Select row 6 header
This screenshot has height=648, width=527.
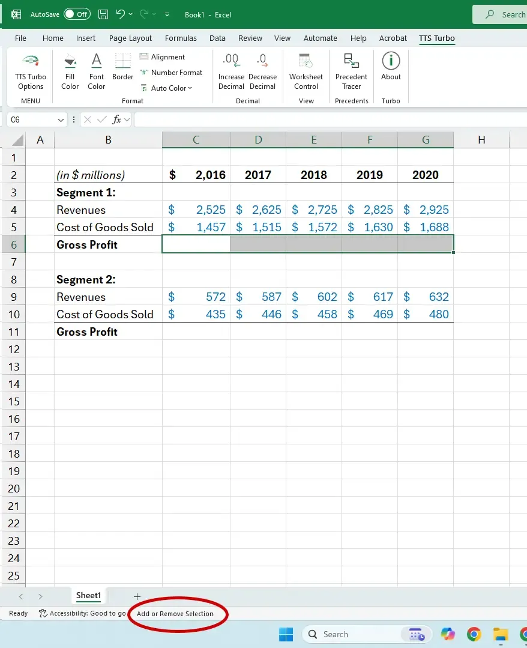(x=13, y=244)
